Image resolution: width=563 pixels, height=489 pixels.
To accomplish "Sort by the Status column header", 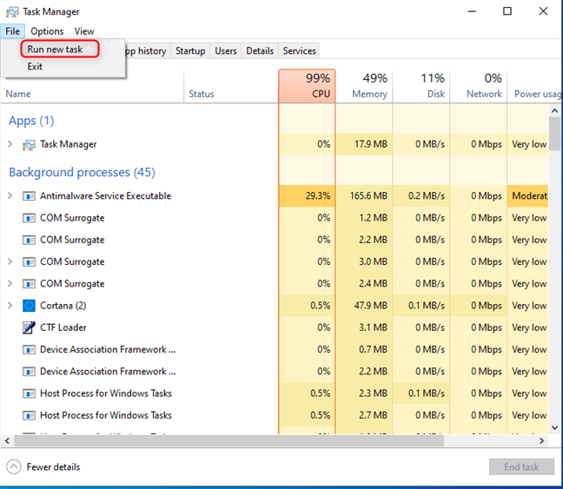I will tap(231, 86).
